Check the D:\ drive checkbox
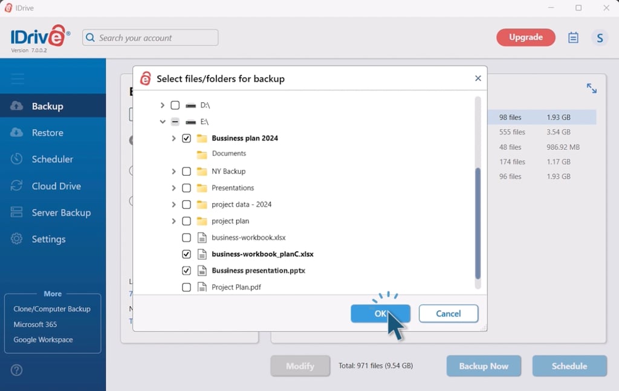 175,105
